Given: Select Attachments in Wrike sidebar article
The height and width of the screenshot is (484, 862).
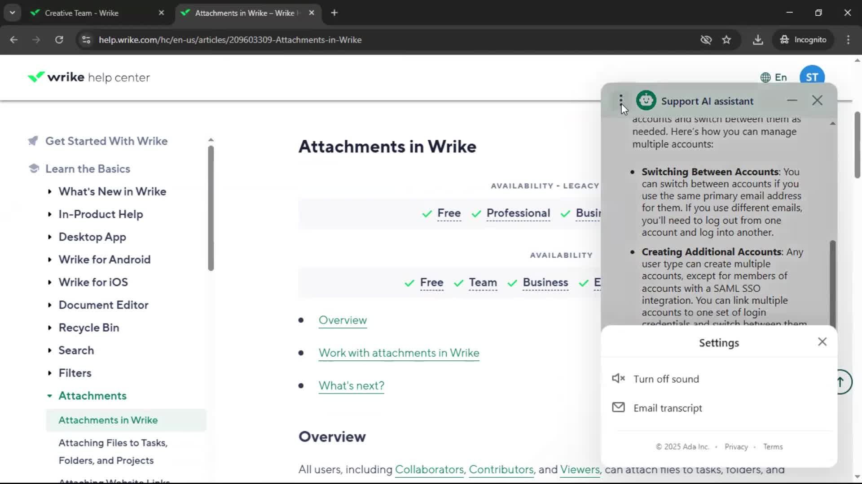Looking at the screenshot, I should 126,420.
